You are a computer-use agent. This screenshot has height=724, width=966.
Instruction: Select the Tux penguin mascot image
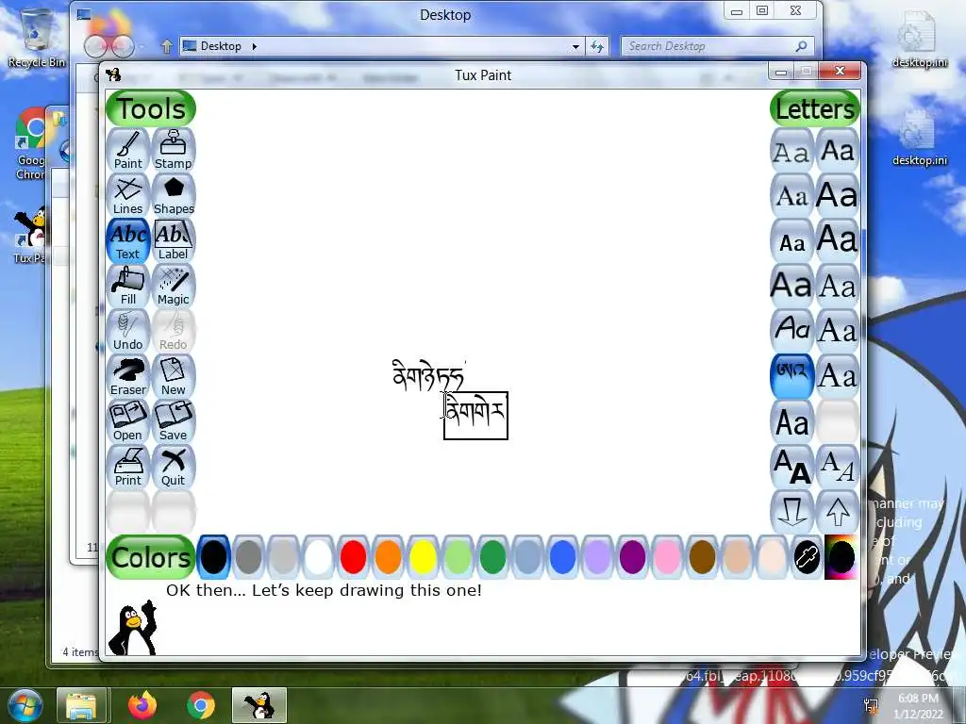click(x=132, y=627)
